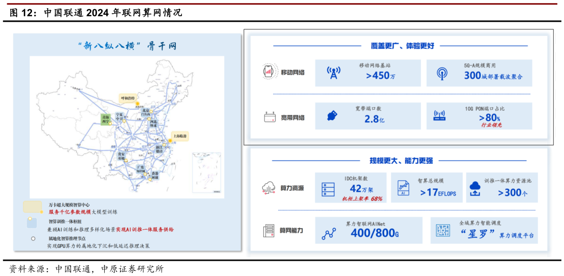Click the 呼和浩特 map callout
564x276 pixels.
(128, 98)
